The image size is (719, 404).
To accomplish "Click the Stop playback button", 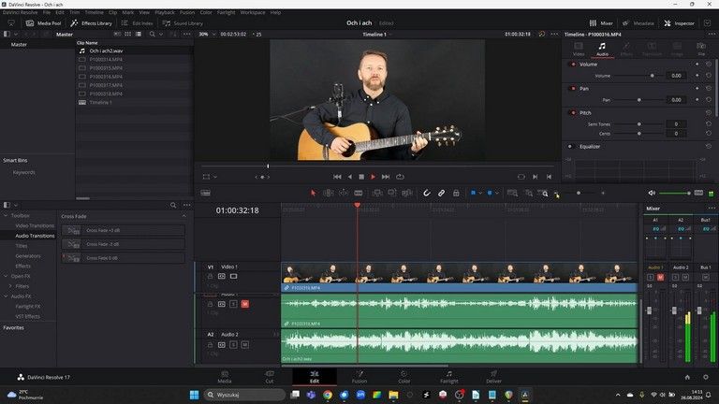I will 361,177.
